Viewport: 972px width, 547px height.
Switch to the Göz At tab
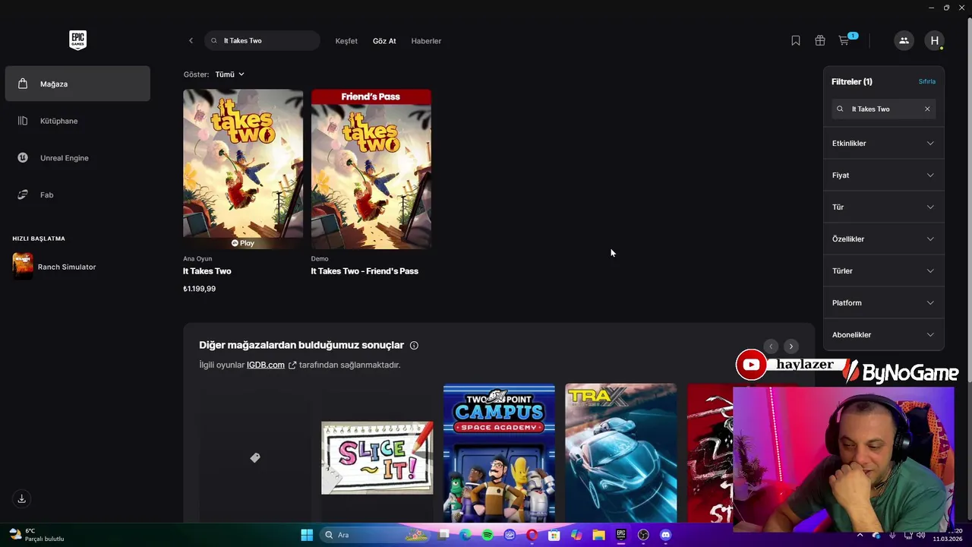pyautogui.click(x=384, y=41)
